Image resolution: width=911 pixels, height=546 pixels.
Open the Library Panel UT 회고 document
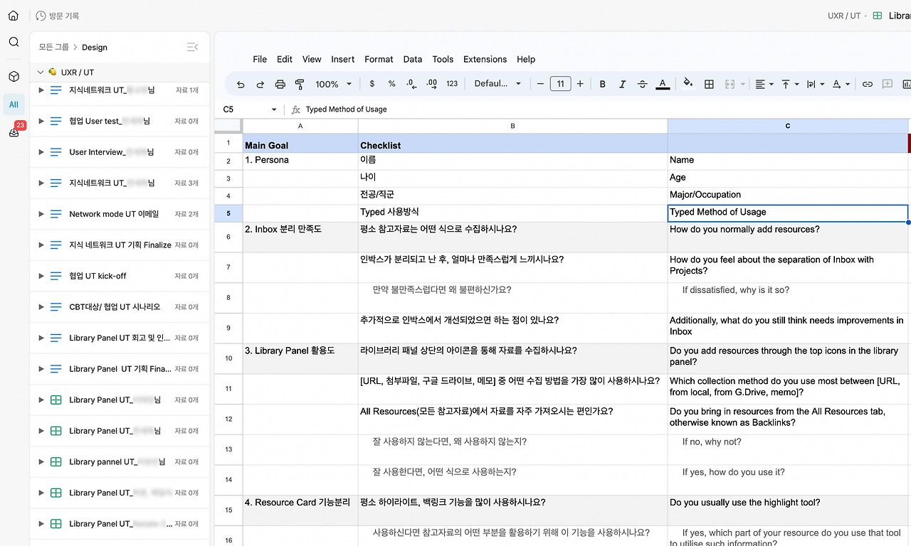point(120,338)
